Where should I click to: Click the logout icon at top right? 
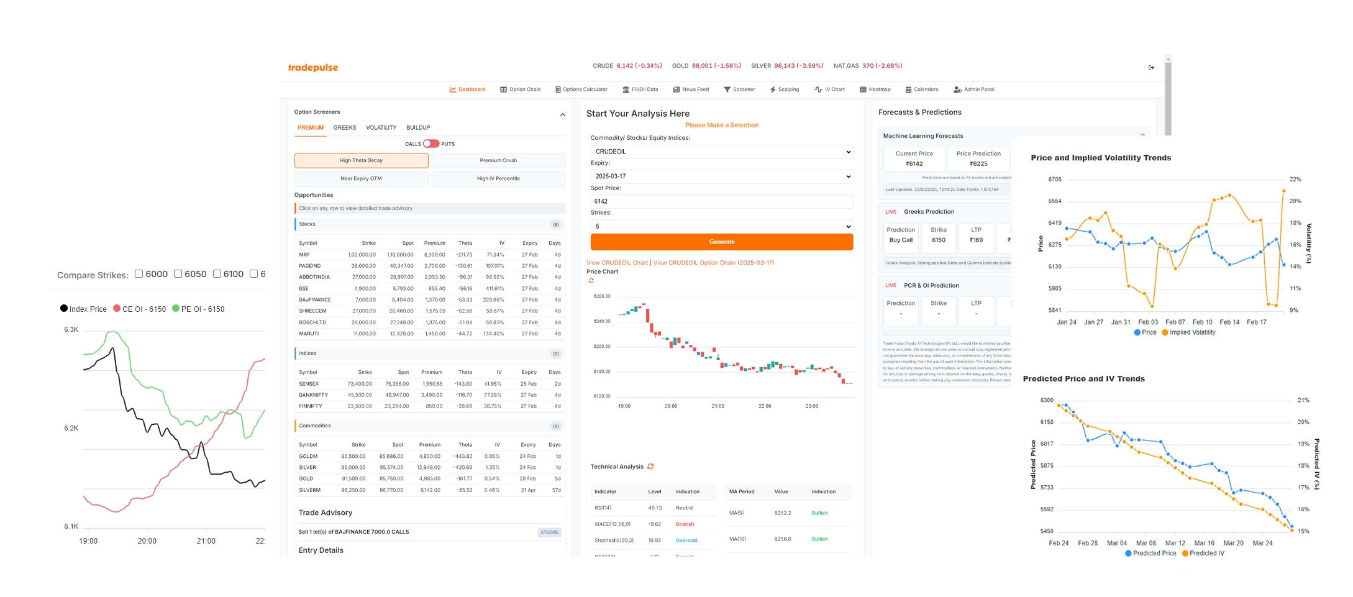pyautogui.click(x=1151, y=68)
